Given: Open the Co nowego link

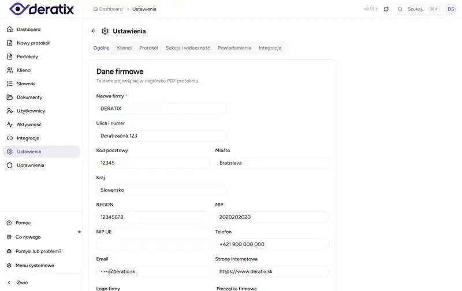Looking at the screenshot, I should pyautogui.click(x=28, y=237).
